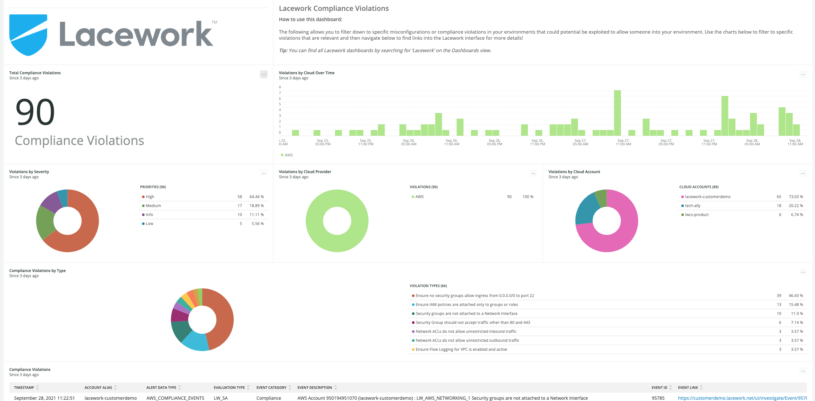Click the tallest bar near Sep 27 11:00 AM
This screenshot has width=815, height=401.
point(617,113)
